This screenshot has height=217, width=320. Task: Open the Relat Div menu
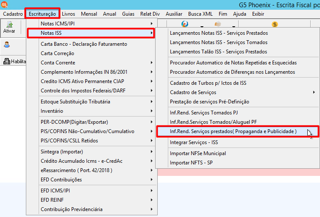tap(150, 14)
